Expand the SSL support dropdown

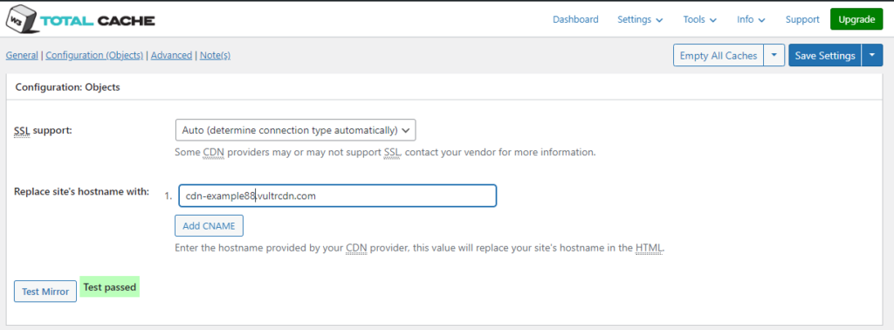point(295,130)
